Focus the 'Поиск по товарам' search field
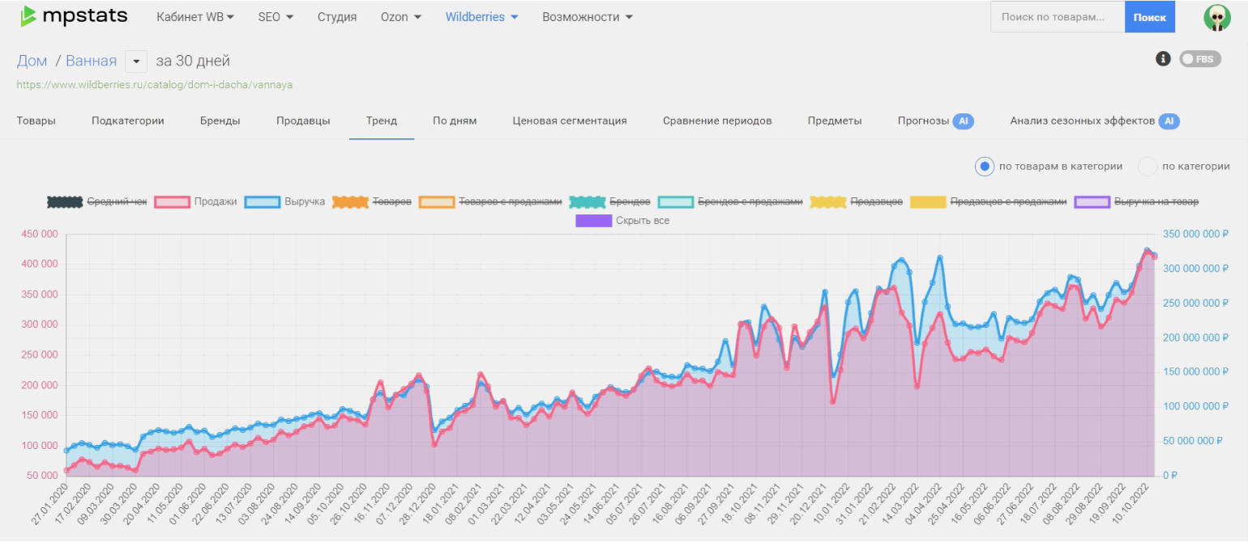Image resolution: width=1248 pixels, height=542 pixels. click(1058, 17)
